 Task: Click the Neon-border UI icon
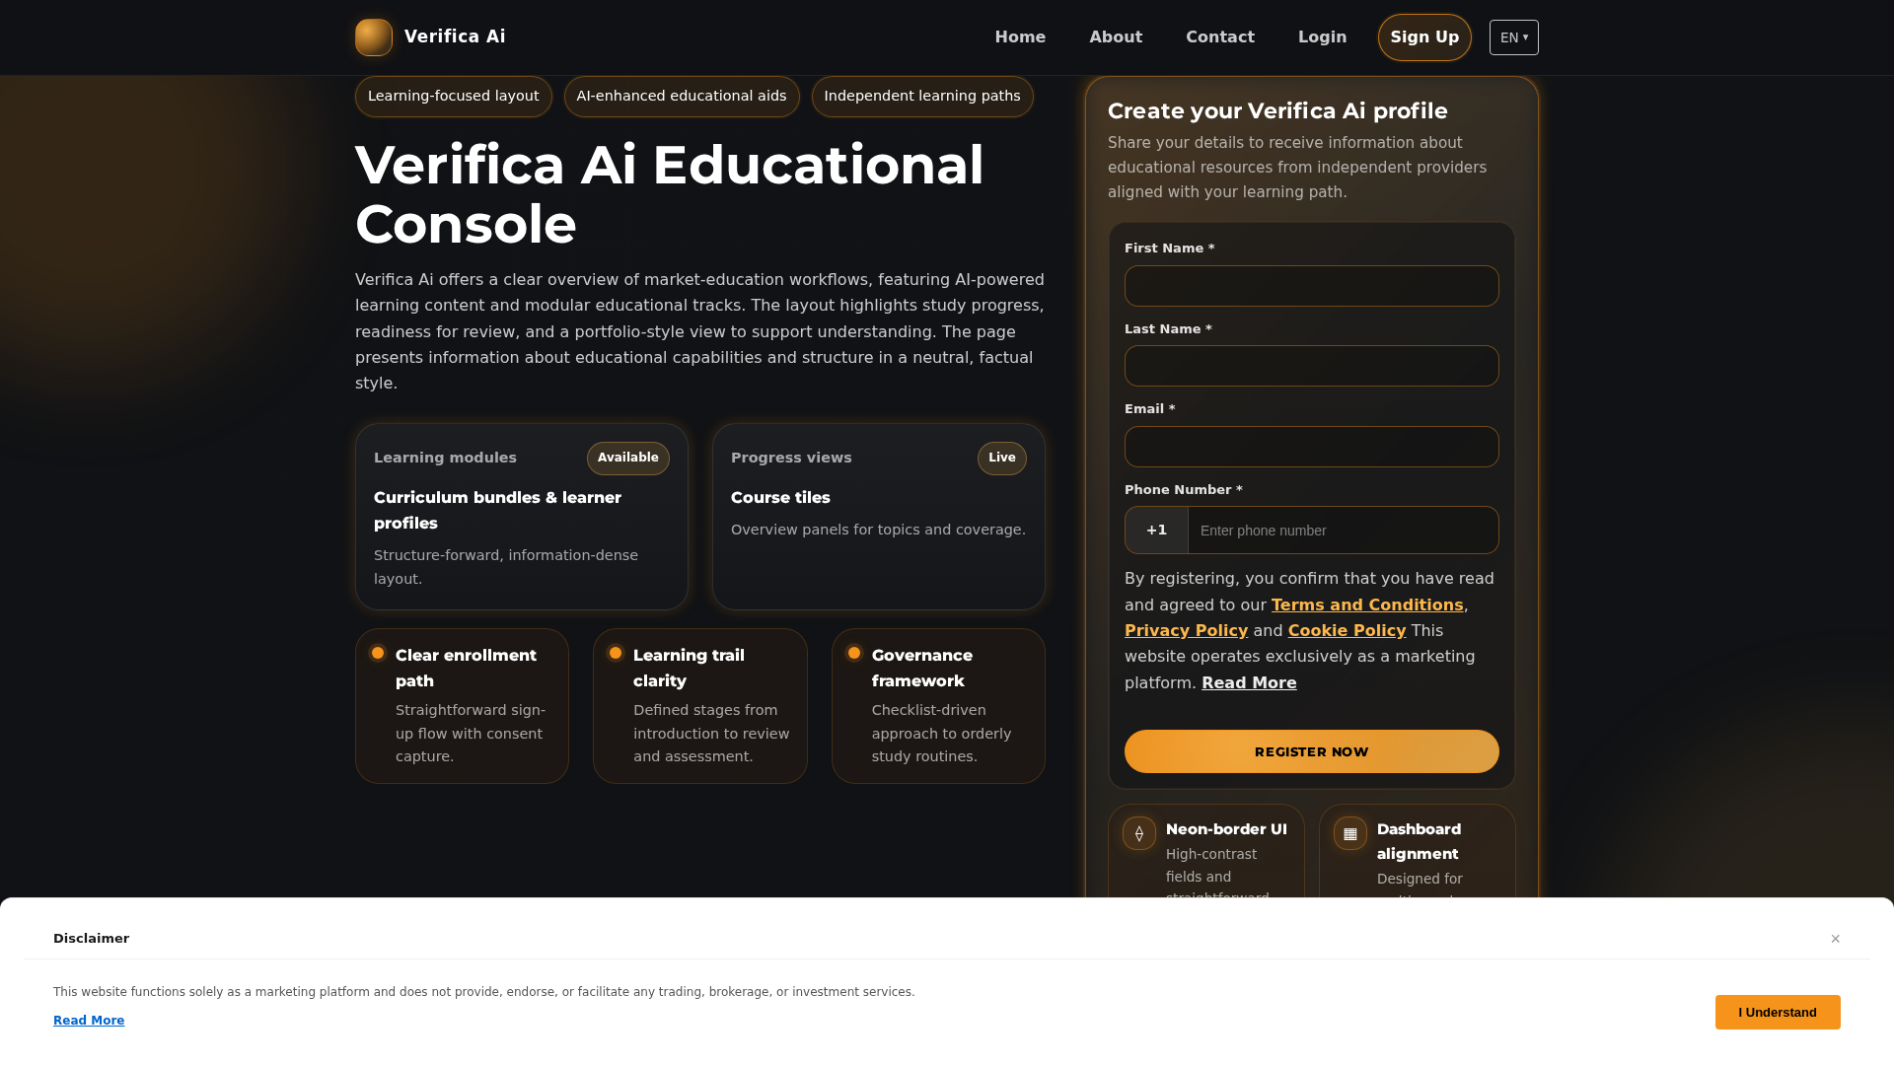(1139, 833)
